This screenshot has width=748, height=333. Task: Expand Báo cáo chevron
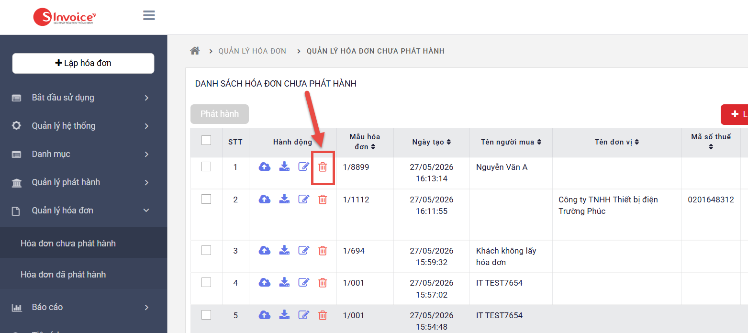tap(147, 308)
